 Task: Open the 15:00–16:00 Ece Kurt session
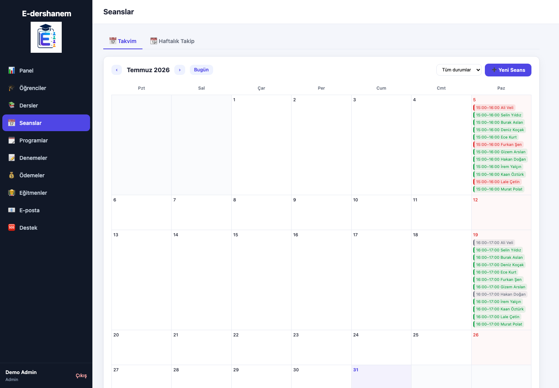click(496, 137)
